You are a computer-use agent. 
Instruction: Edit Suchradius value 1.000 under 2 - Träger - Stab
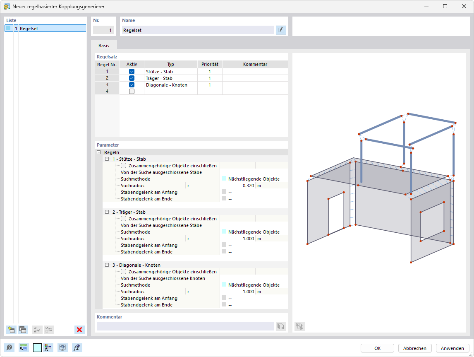point(237,239)
